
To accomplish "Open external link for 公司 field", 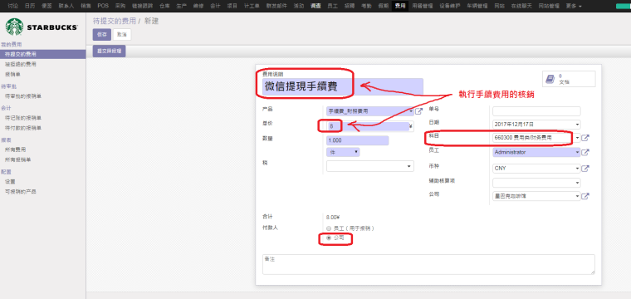I will [x=585, y=196].
